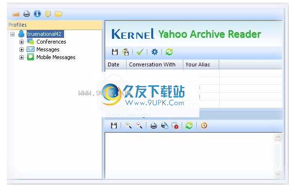This screenshot has width=289, height=189.
Task: Click the Conferences chat bubbles icon
Action: click(x=31, y=42)
